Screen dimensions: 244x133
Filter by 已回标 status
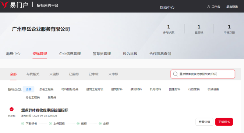click(74, 74)
